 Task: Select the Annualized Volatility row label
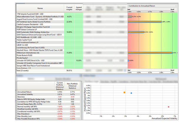coord(25,95)
